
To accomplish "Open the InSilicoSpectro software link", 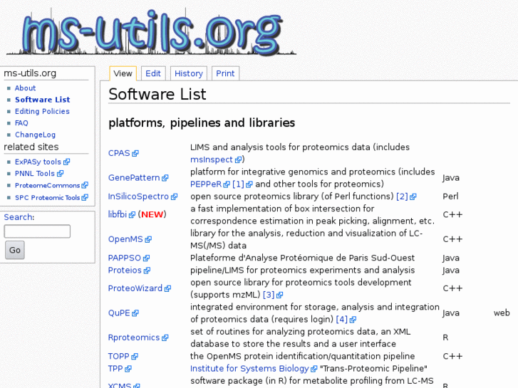I will click(x=138, y=196).
